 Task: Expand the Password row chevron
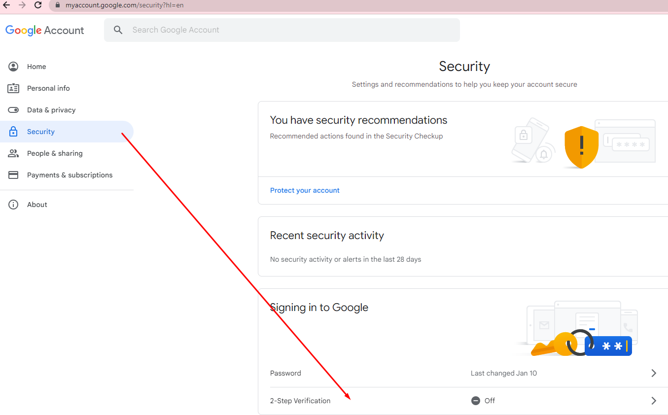654,373
